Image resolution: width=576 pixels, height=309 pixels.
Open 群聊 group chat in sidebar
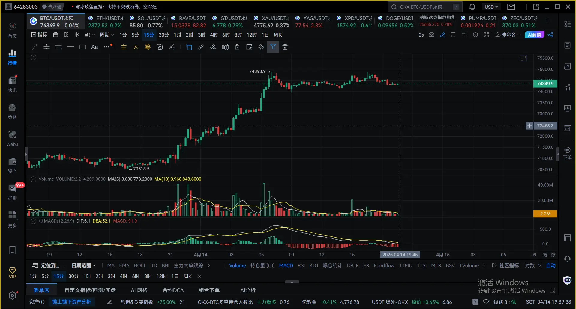click(12, 192)
